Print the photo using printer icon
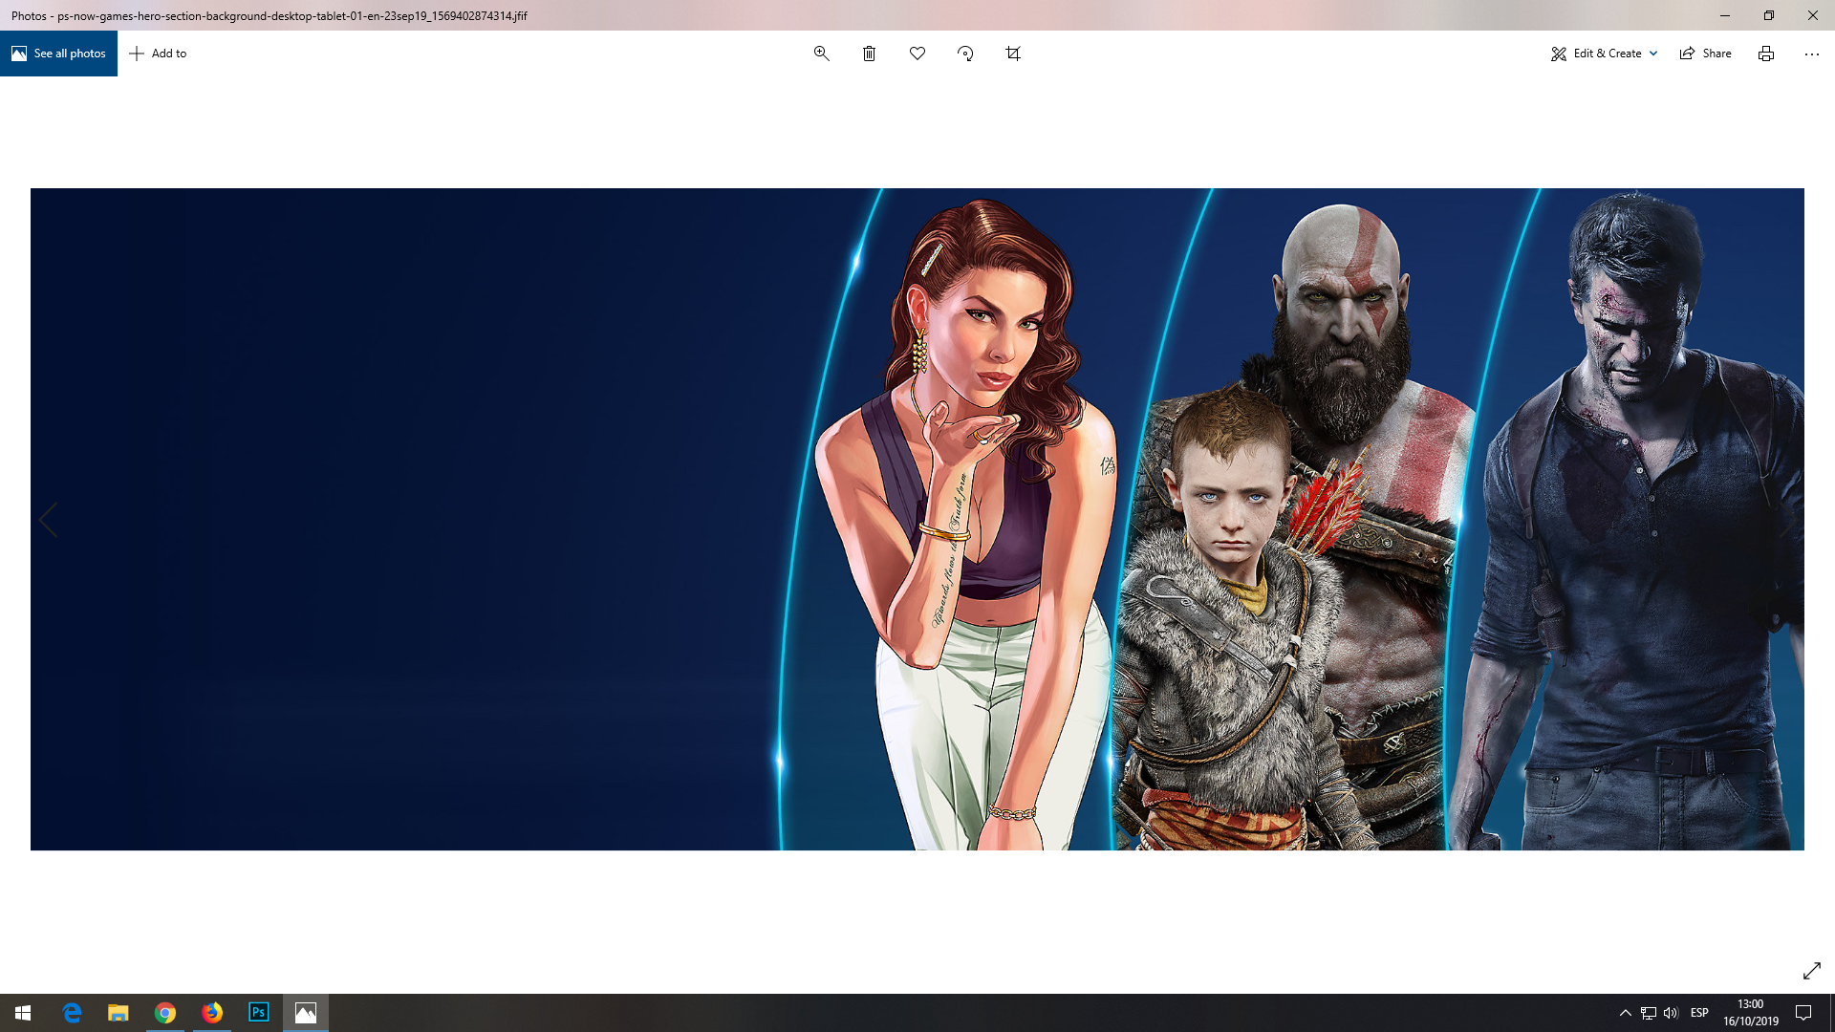 pos(1766,54)
